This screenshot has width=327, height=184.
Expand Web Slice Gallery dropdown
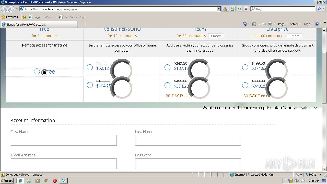[x=87, y=17]
